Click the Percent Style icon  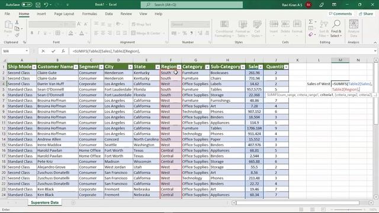tap(185, 33)
